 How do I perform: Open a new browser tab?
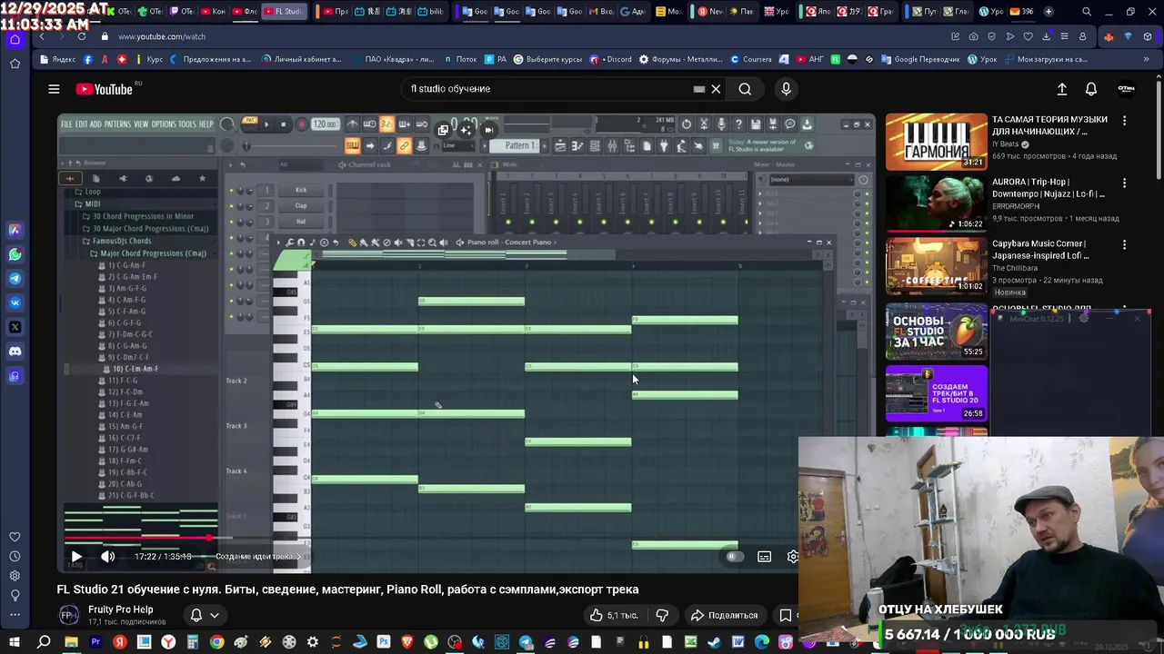pos(1049,12)
